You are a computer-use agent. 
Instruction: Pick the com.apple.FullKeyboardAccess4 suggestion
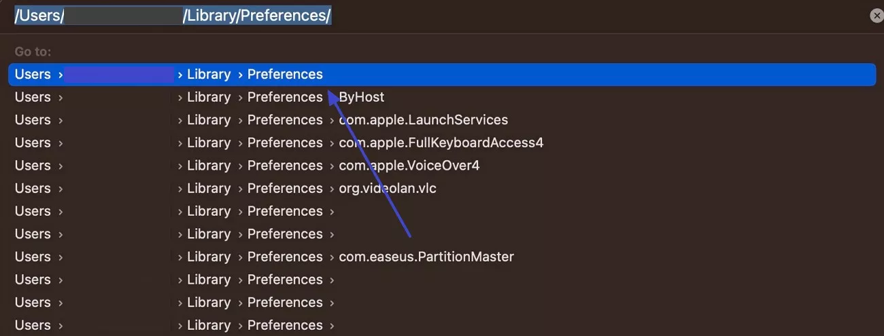pos(441,143)
